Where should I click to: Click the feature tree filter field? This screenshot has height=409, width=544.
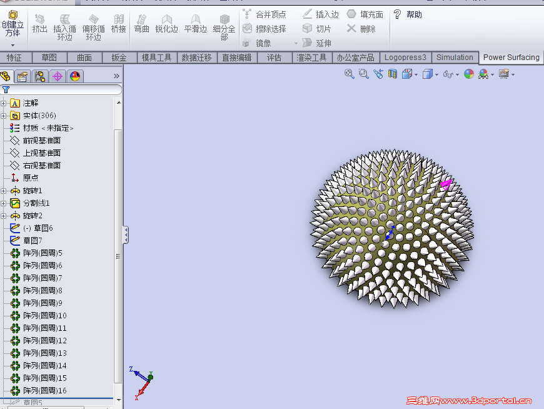point(61,90)
